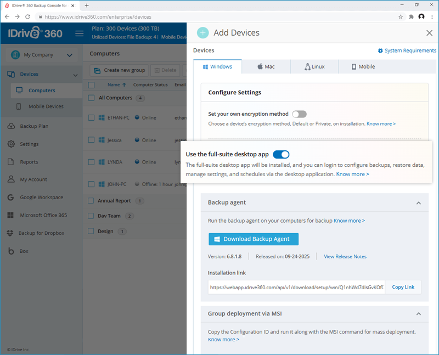This screenshot has height=355, width=439.
Task: Click the installation link text field
Action: [296, 288]
